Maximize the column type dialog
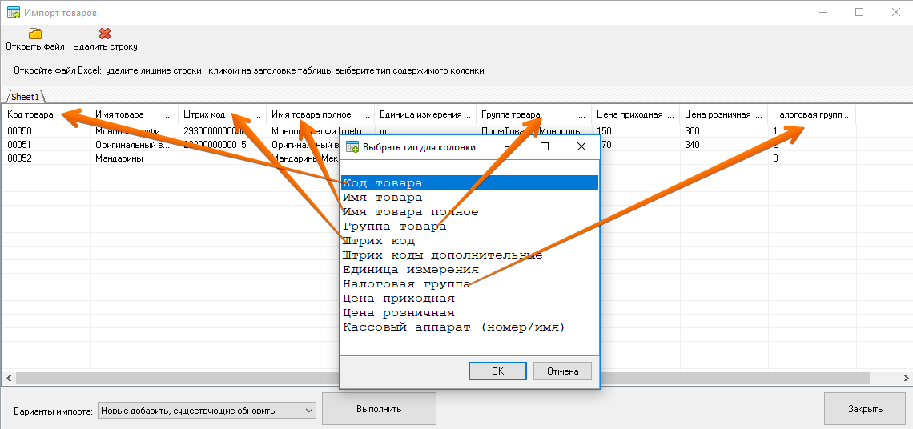 click(545, 146)
